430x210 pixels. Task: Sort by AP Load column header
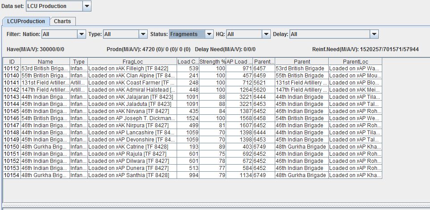pos(240,61)
